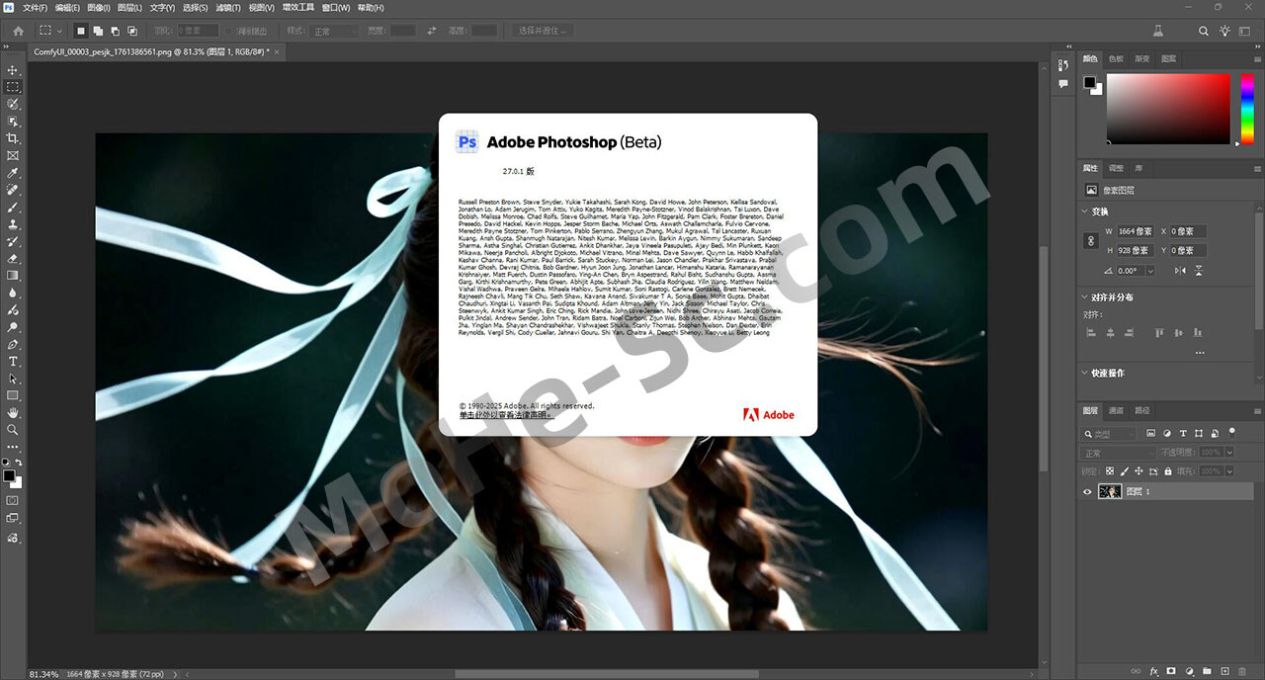Expand the 快速操作 section
Screen dimensions: 1265x680
1085,373
